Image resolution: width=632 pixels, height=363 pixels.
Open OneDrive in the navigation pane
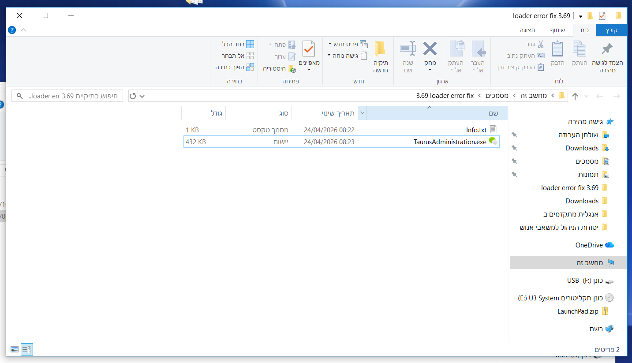[589, 245]
